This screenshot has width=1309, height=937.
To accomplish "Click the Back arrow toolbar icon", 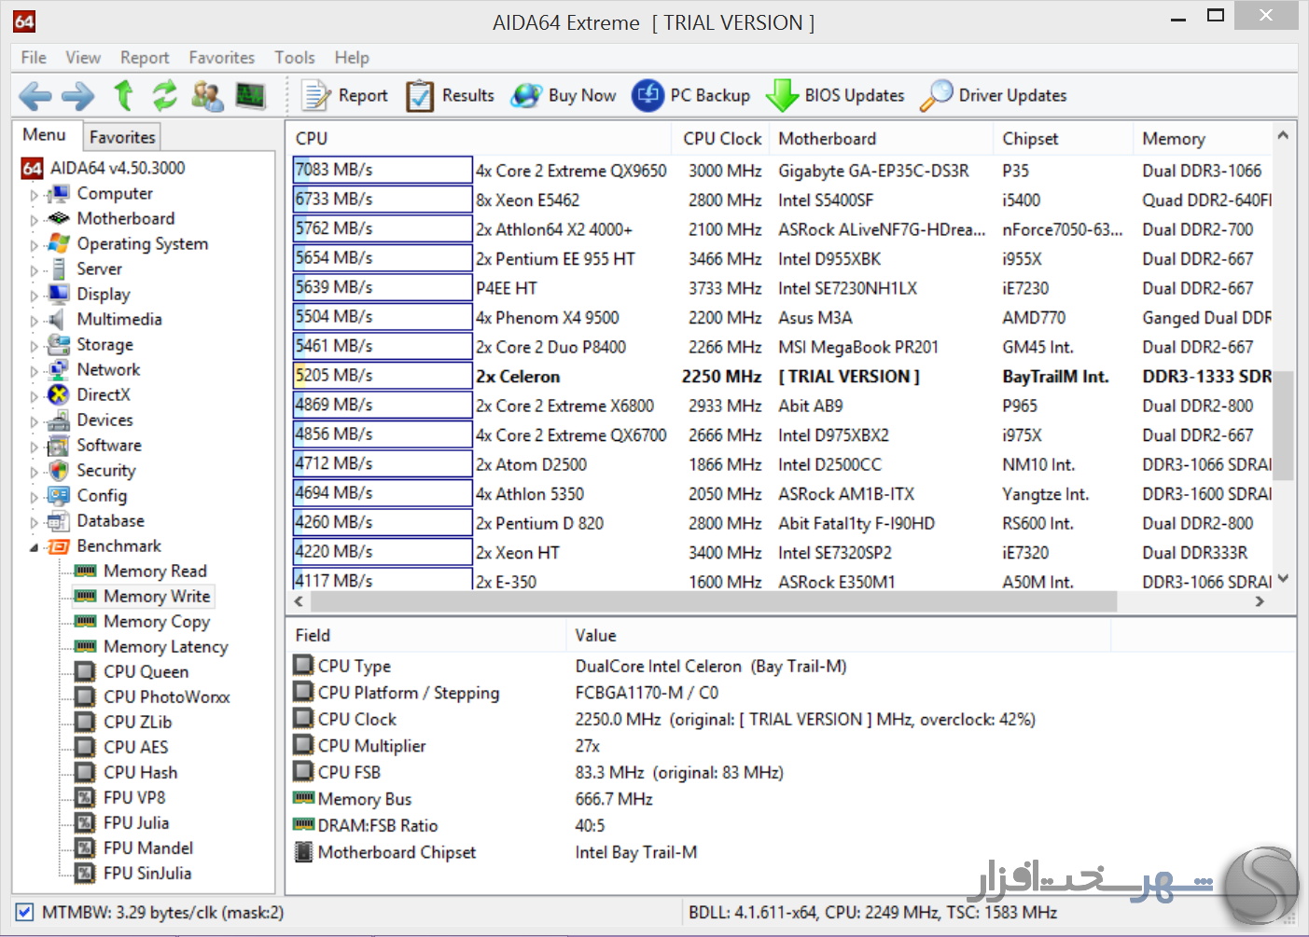I will (x=35, y=95).
